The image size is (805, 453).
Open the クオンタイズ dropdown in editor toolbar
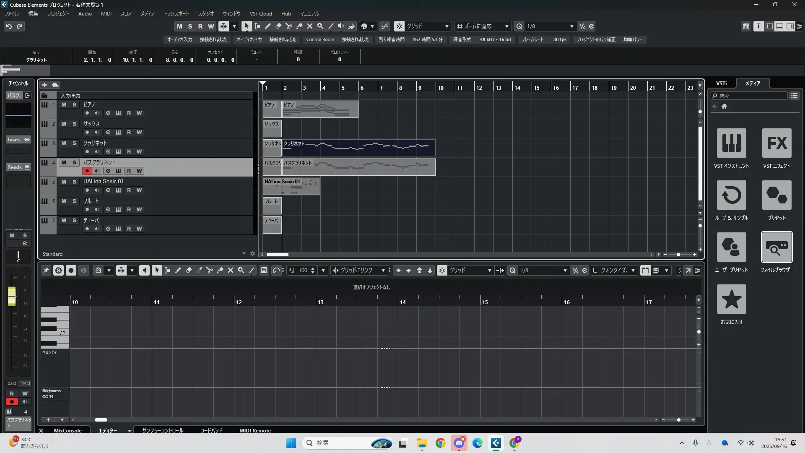[x=615, y=271]
